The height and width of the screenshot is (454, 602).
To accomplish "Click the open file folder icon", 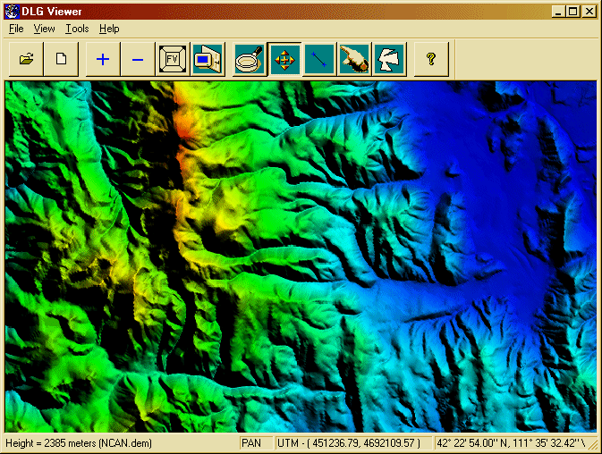I will 27,60.
